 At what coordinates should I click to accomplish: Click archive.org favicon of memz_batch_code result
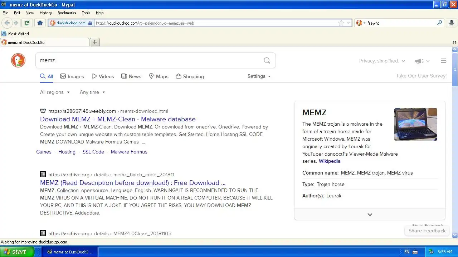coord(43,175)
